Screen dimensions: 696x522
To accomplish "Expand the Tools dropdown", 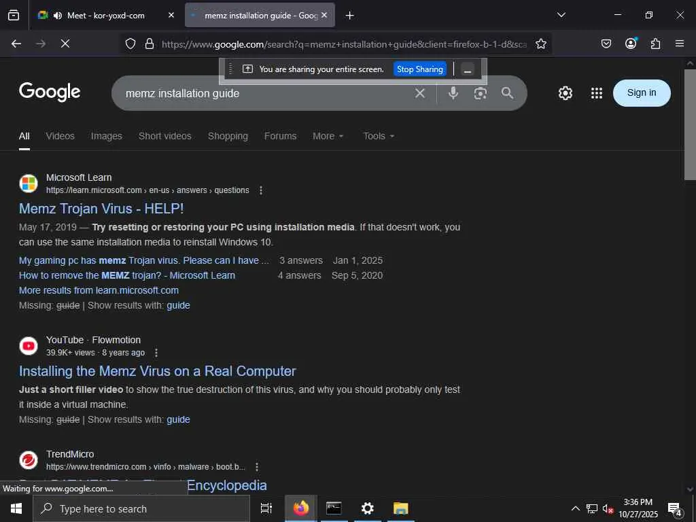I will (x=379, y=136).
